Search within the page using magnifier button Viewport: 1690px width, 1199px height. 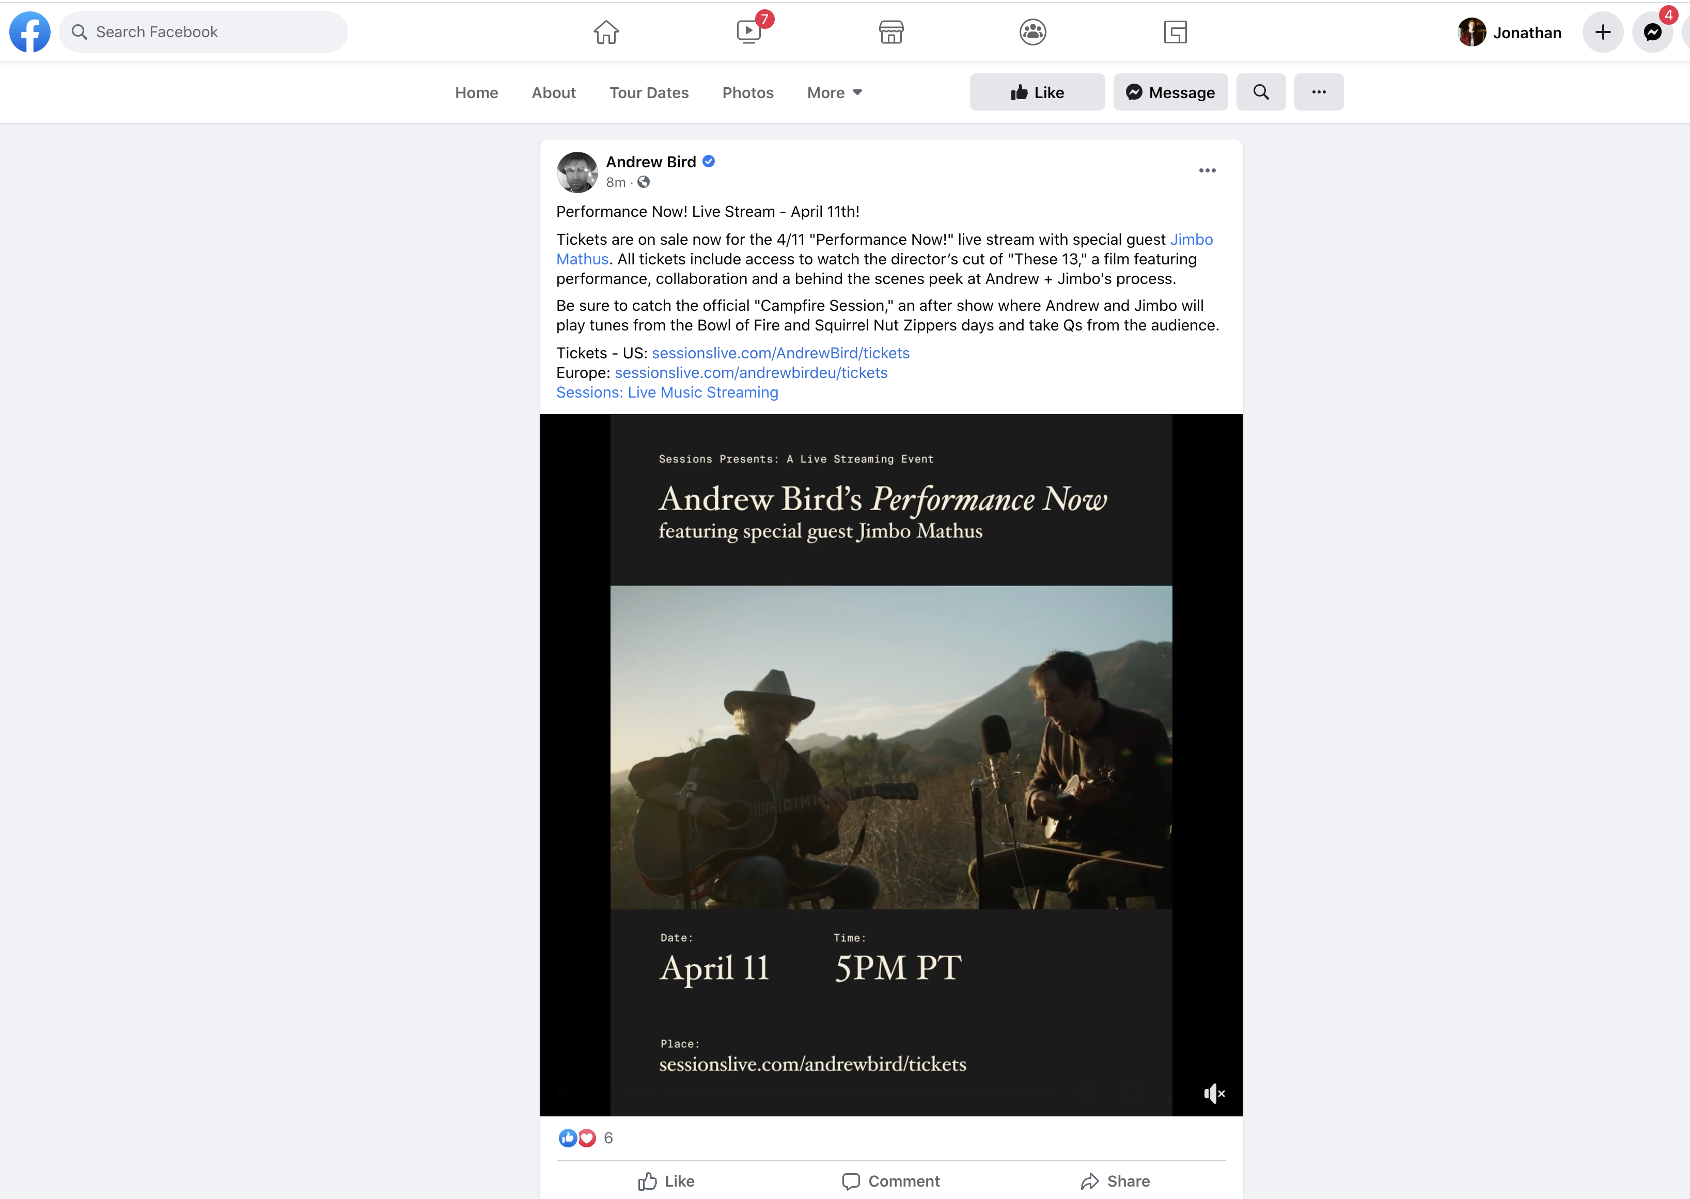click(1260, 92)
